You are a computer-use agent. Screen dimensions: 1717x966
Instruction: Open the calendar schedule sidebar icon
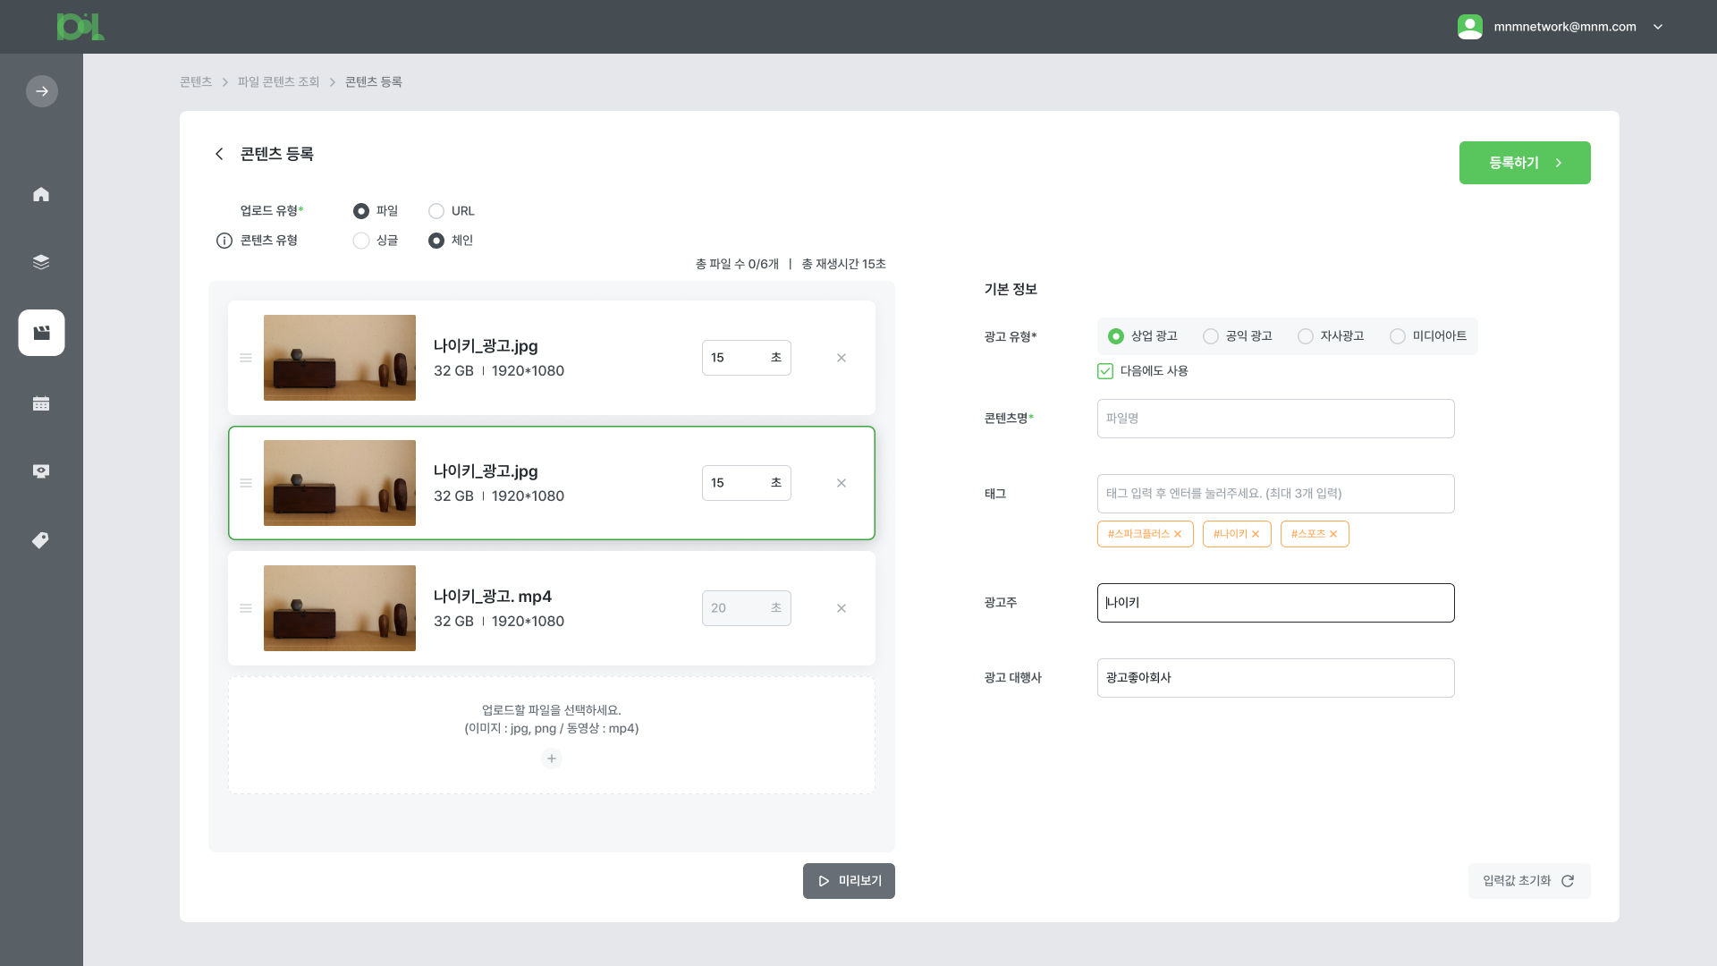coord(41,403)
